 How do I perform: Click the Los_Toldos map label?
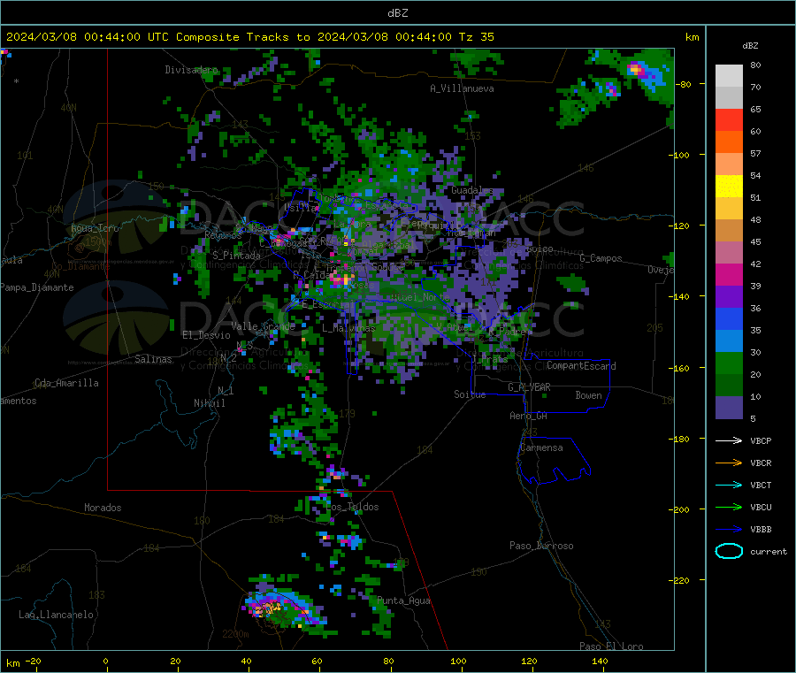click(352, 507)
